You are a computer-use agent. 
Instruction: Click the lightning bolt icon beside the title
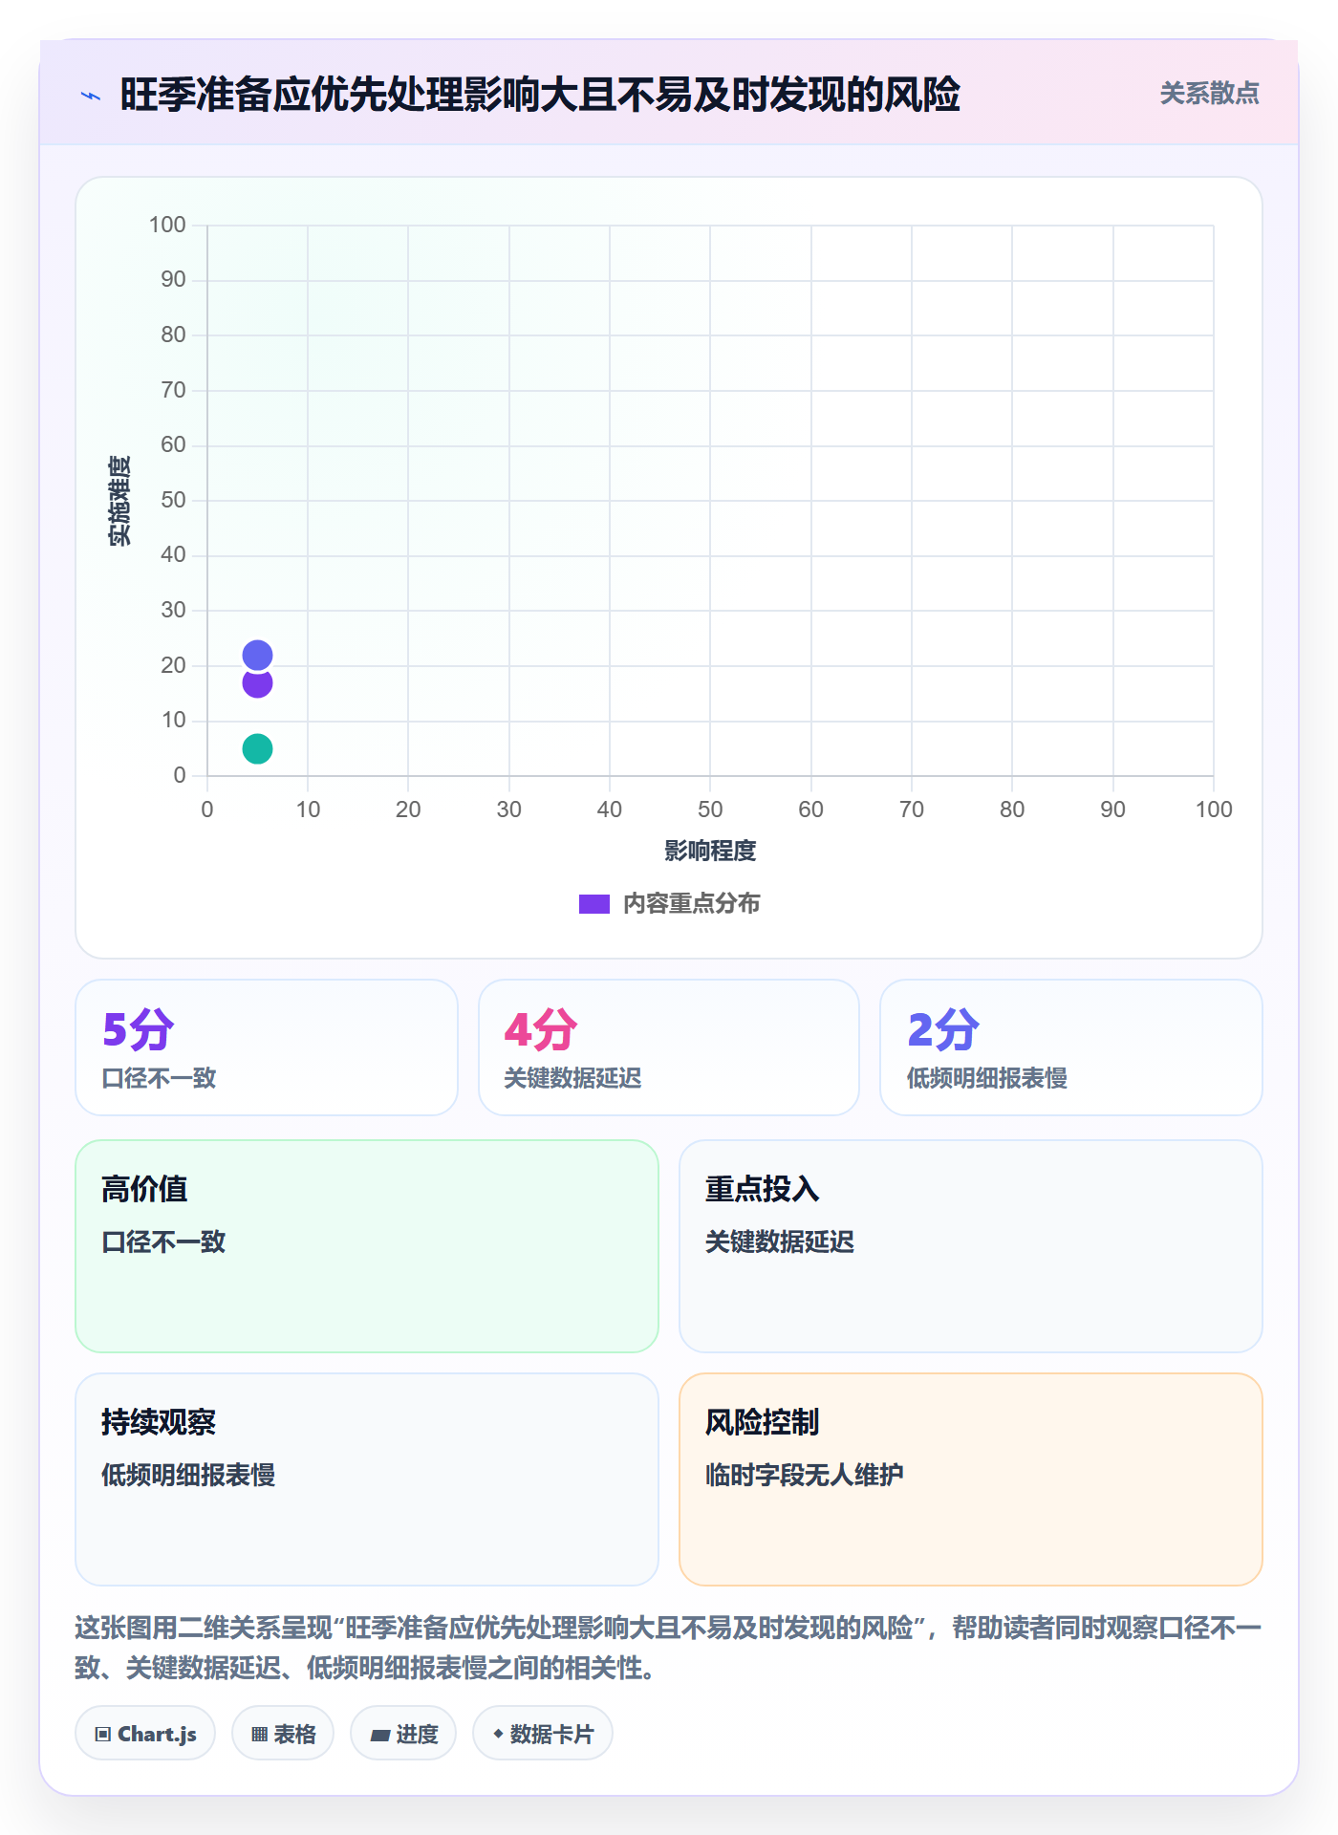pyautogui.click(x=91, y=96)
